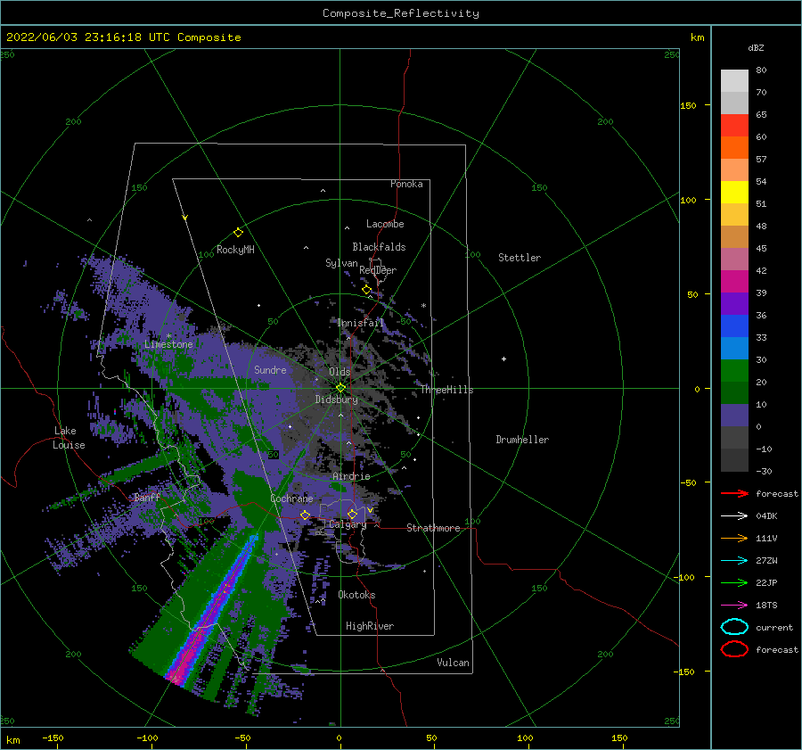Click the km unit label at the top right
Image resolution: width=802 pixels, height=750 pixels.
pyautogui.click(x=697, y=37)
